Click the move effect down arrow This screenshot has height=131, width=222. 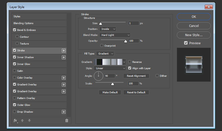pos(29,121)
